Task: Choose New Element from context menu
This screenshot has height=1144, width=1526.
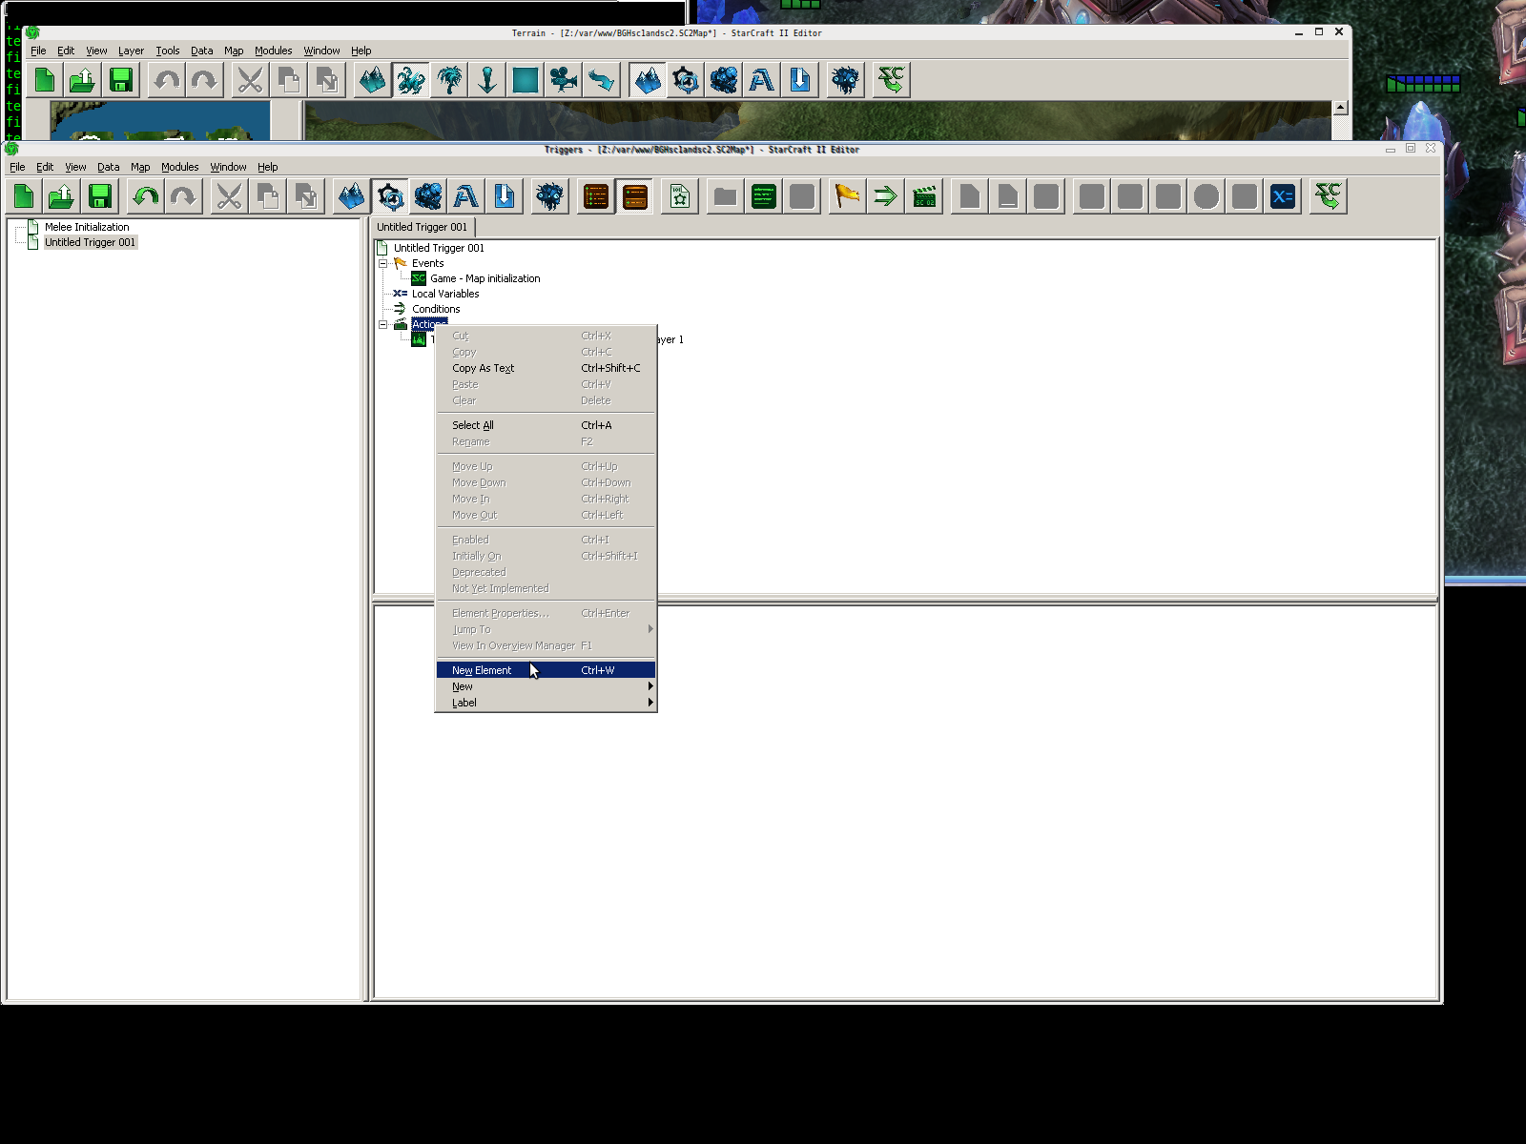Action: tap(482, 670)
